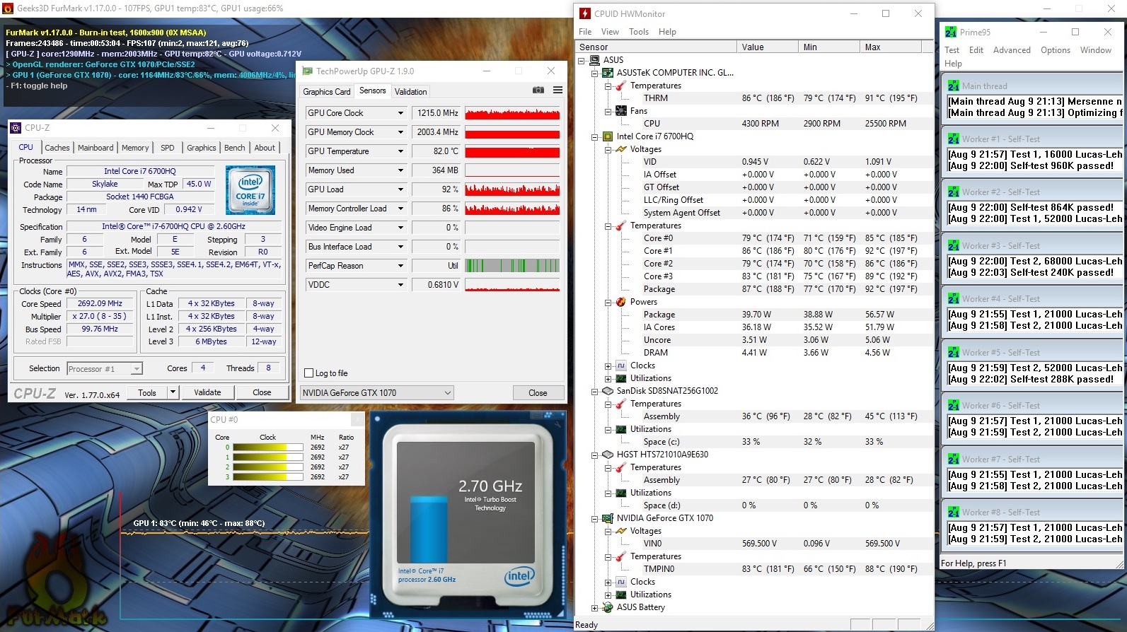Click the Memory Used value field in GPU-Z

(437, 170)
